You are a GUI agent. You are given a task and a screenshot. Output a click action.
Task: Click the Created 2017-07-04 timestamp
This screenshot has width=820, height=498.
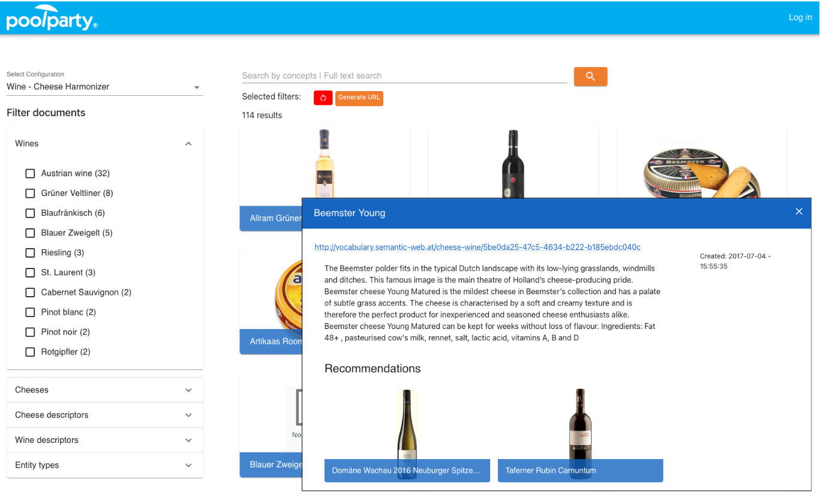tap(735, 261)
